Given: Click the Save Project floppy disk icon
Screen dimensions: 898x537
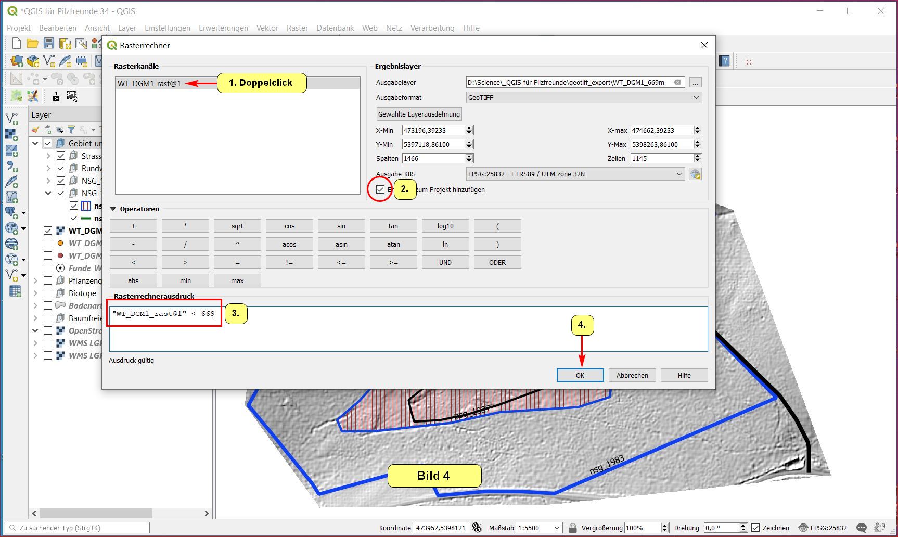Looking at the screenshot, I should pos(49,43).
